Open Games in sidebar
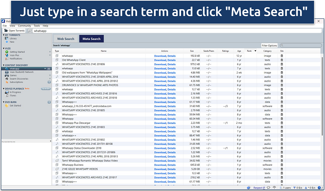 click(13, 76)
